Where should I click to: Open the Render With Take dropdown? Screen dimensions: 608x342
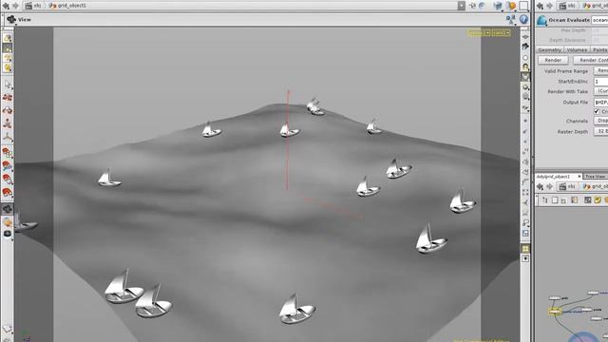click(601, 91)
